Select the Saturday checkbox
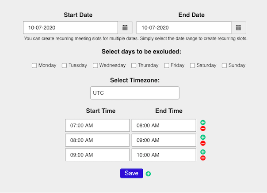 [192, 65]
